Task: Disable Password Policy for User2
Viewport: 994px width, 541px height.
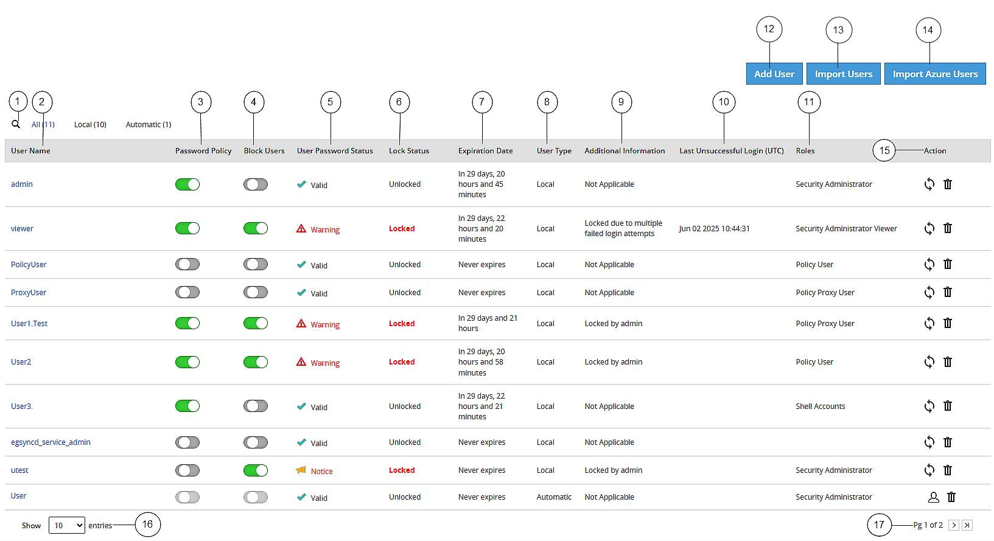Action: pos(187,362)
